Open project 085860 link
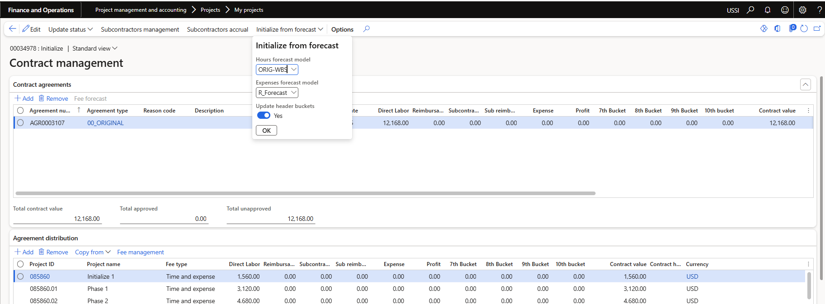Image resolution: width=825 pixels, height=304 pixels. (40, 276)
